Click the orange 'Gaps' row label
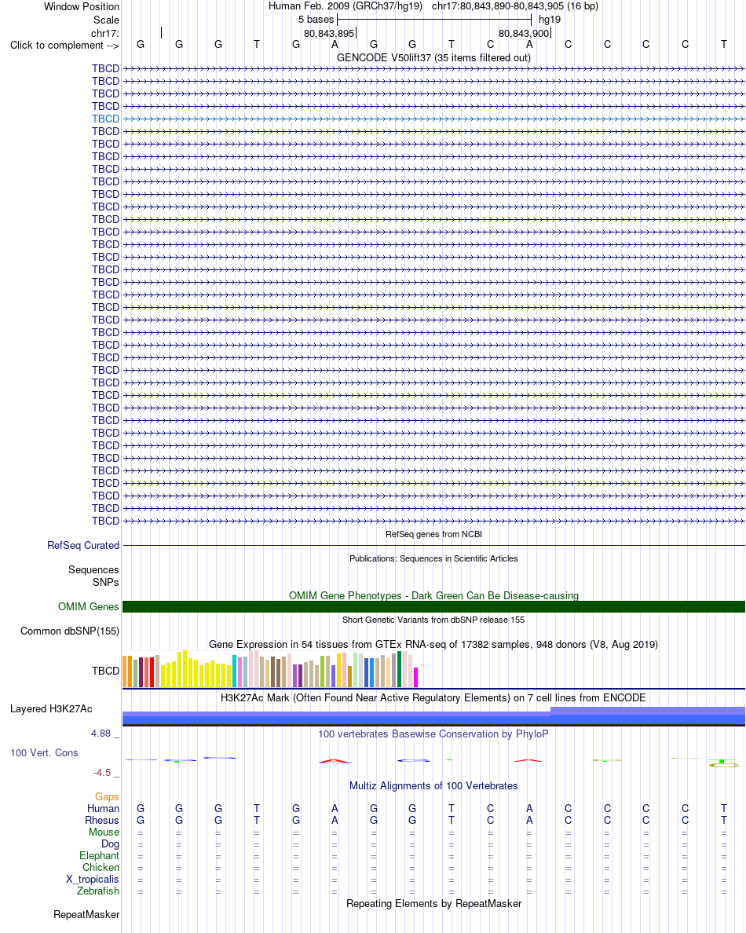 click(x=107, y=796)
